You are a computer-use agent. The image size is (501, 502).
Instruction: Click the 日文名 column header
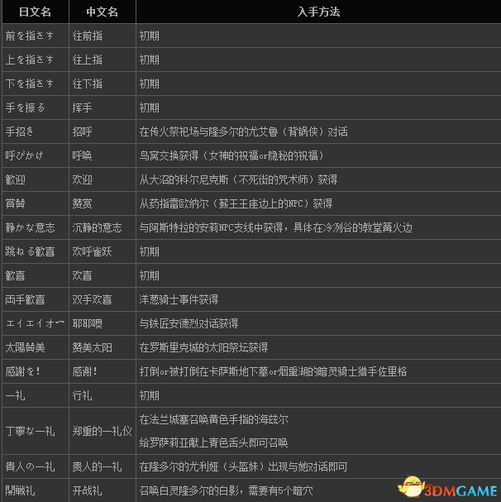[x=36, y=12]
